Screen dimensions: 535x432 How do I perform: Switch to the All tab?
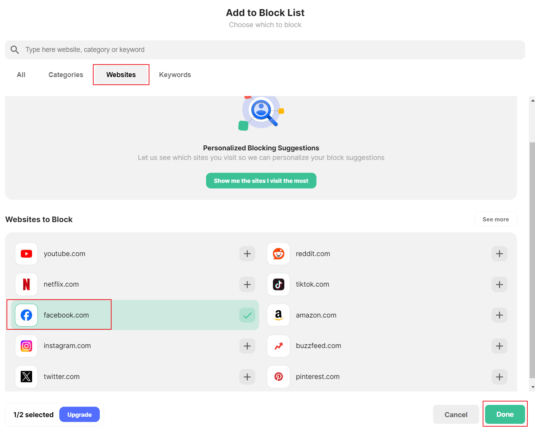click(21, 75)
